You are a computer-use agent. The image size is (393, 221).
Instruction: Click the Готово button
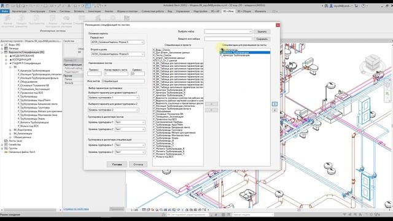pyautogui.click(x=117, y=165)
